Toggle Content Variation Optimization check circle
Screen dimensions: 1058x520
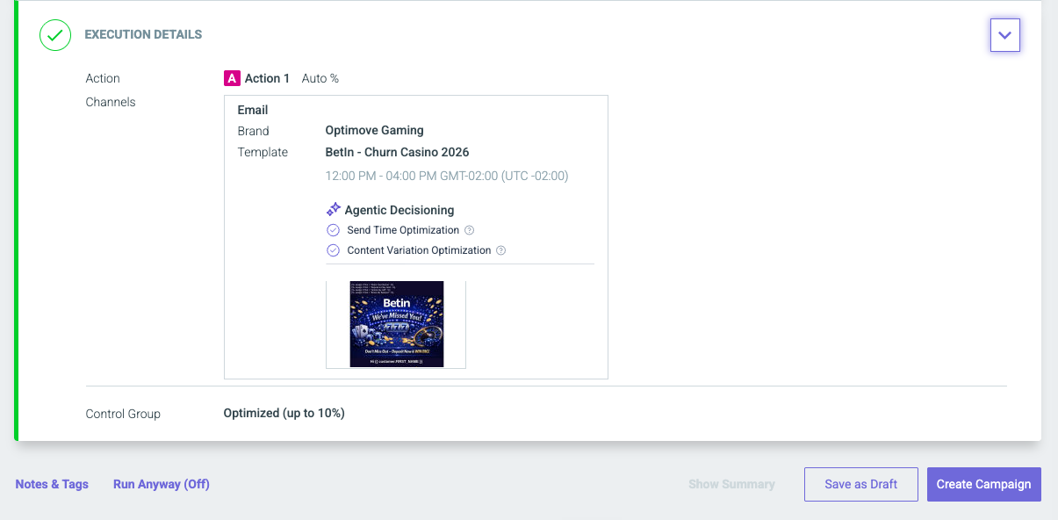tap(333, 250)
